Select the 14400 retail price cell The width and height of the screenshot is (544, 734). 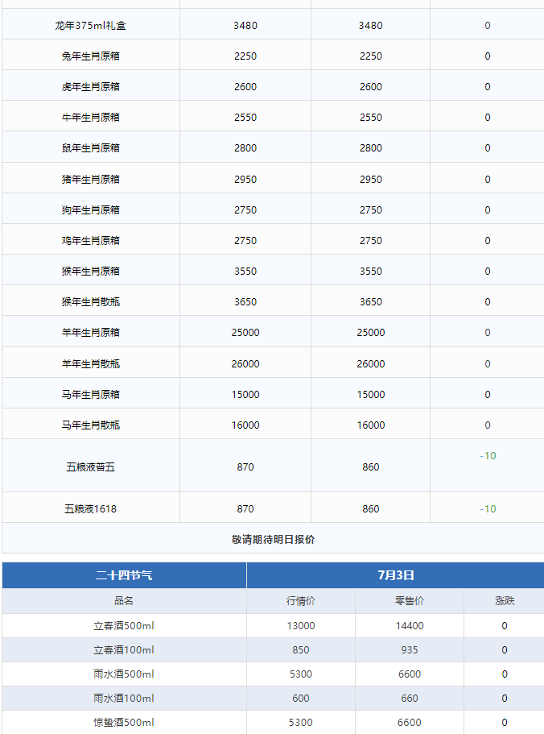coord(410,626)
